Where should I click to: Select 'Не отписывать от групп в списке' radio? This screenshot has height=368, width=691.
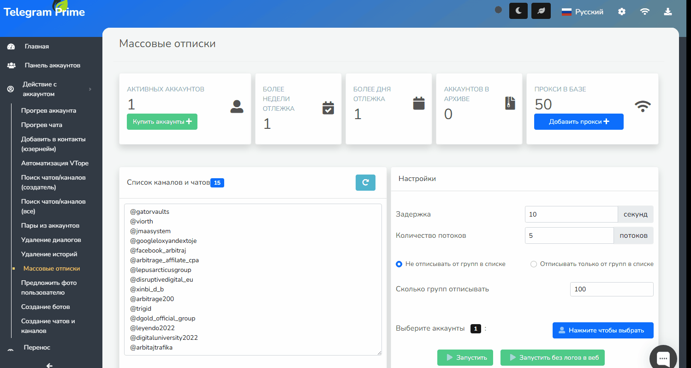click(399, 264)
